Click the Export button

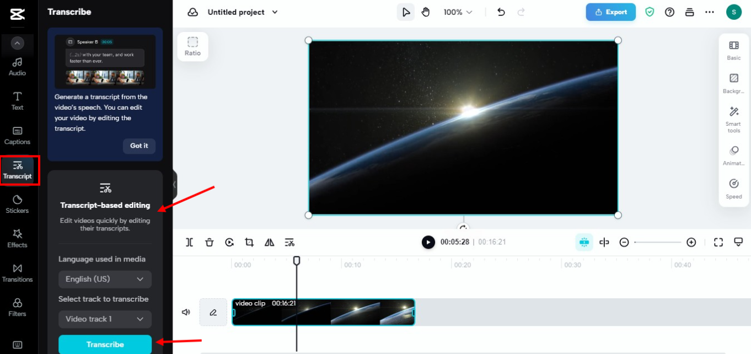610,12
